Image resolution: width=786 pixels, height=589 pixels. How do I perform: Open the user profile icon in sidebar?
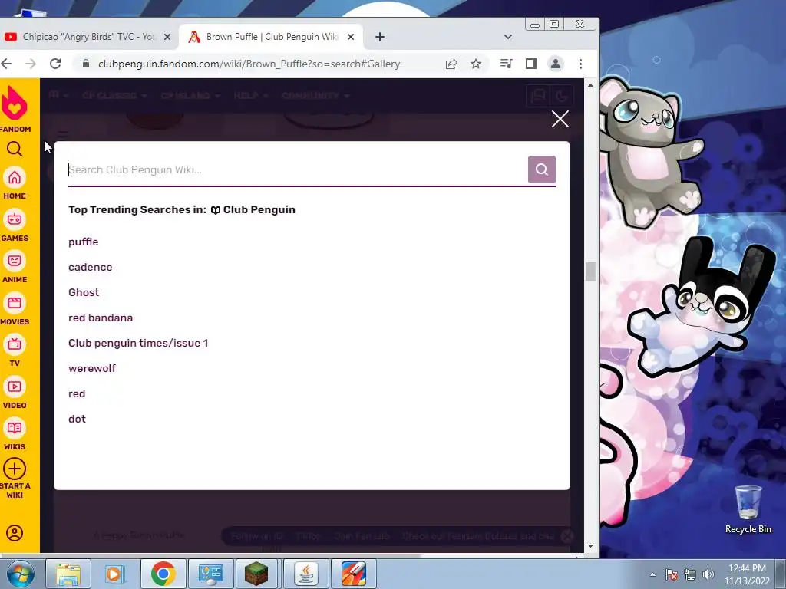[15, 533]
